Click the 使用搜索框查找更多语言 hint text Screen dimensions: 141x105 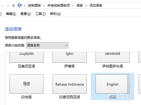(x=23, y=38)
